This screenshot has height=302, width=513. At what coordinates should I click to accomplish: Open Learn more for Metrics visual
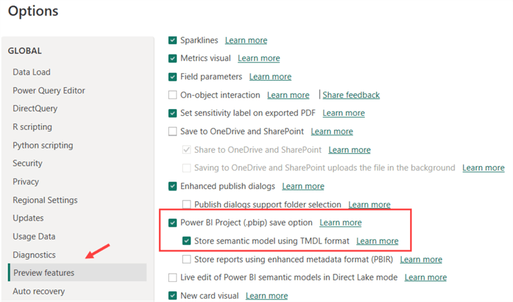(x=259, y=58)
